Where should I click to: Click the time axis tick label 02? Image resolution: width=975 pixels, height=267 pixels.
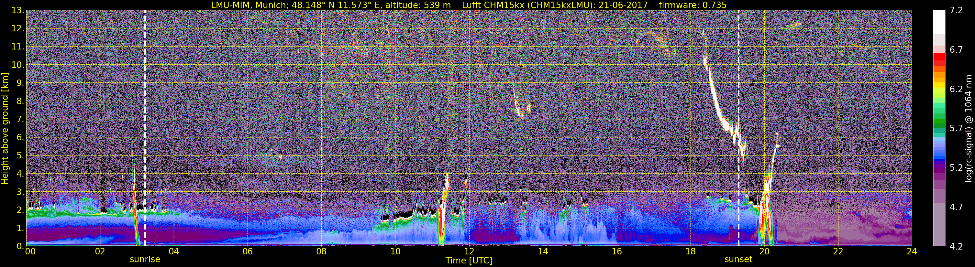point(100,251)
